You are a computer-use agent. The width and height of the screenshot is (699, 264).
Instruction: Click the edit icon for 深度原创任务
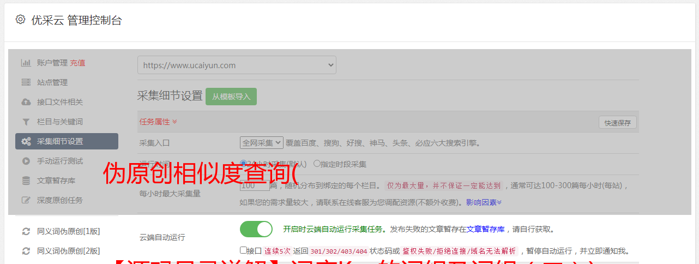26,200
